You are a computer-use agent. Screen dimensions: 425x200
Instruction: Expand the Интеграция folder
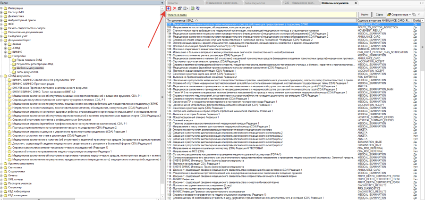[1, 8]
